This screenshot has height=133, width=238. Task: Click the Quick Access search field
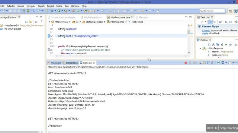click(212, 11)
